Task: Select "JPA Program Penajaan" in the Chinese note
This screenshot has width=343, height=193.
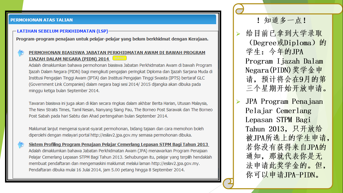Action: pyautogui.click(x=284, y=102)
